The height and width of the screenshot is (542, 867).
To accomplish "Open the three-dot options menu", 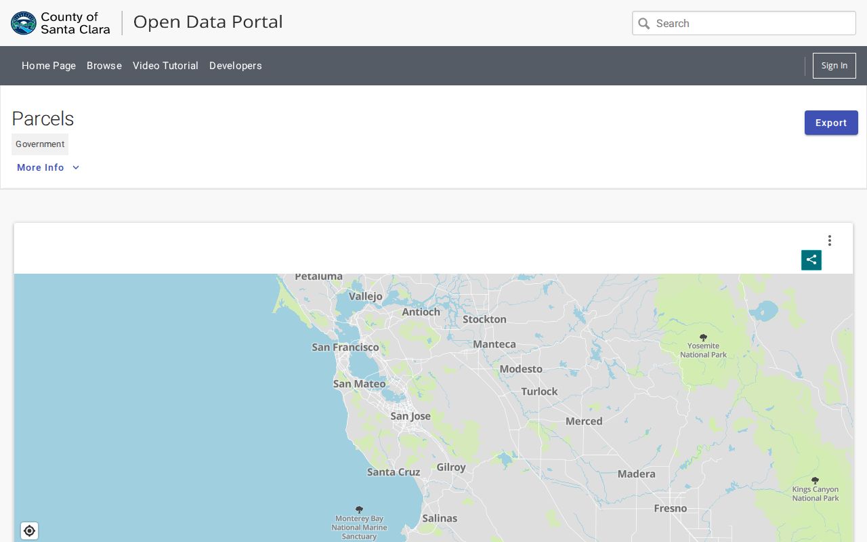I will [x=829, y=241].
